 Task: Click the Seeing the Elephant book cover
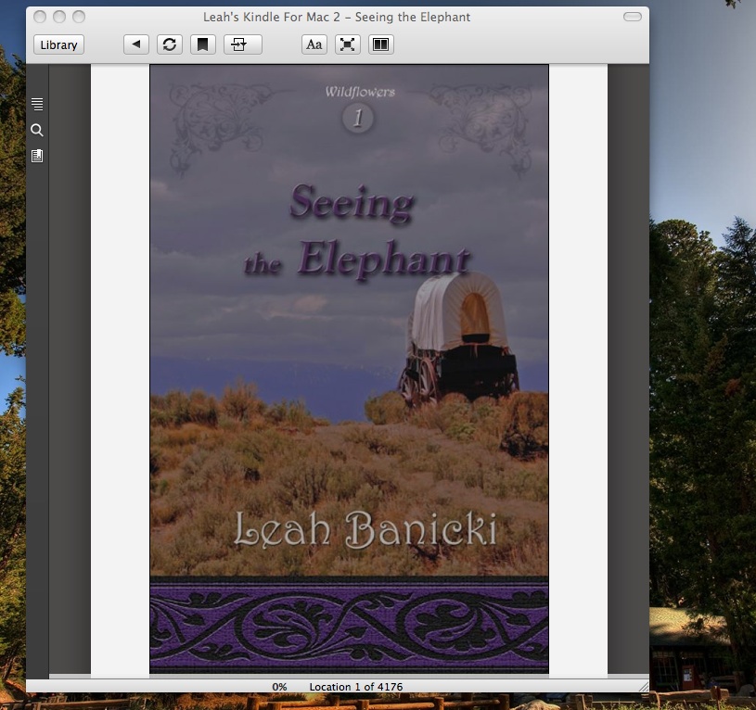point(349,369)
